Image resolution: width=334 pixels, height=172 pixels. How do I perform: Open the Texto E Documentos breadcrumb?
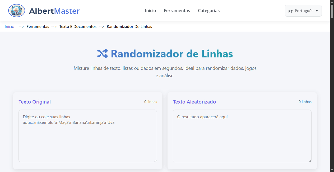[x=78, y=26]
